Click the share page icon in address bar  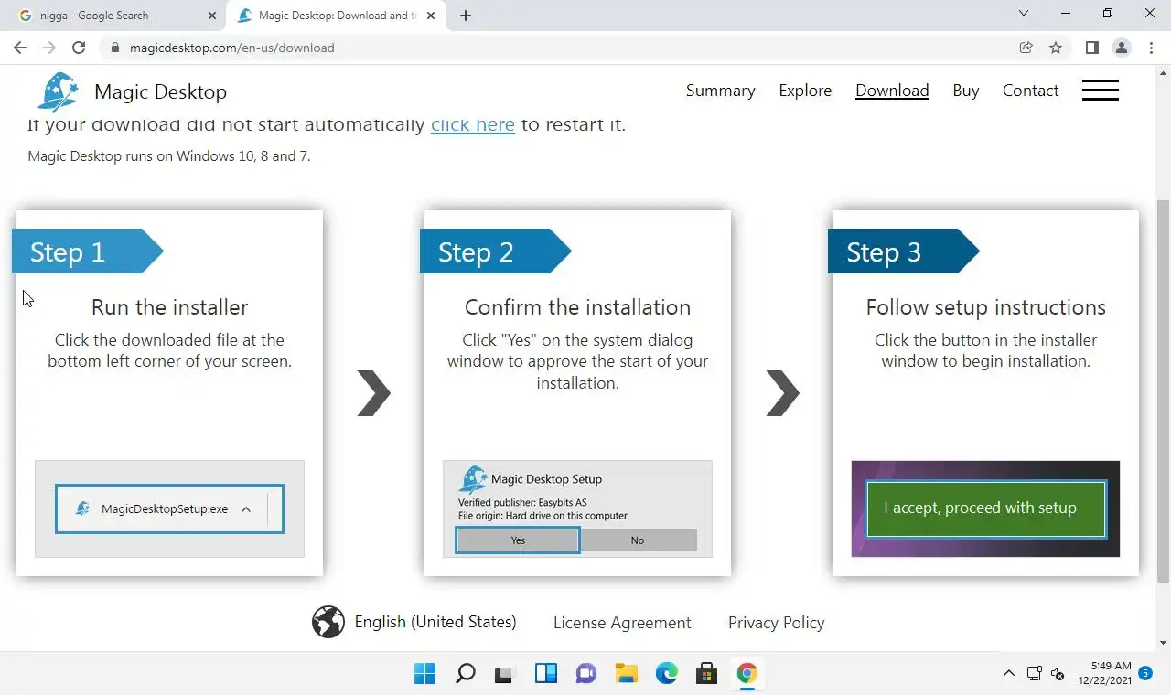pyautogui.click(x=1026, y=48)
